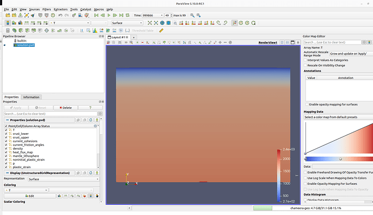Open the Representation Surface dropdown in Properties
This screenshot has width=373, height=215.
pyautogui.click(x=63, y=179)
